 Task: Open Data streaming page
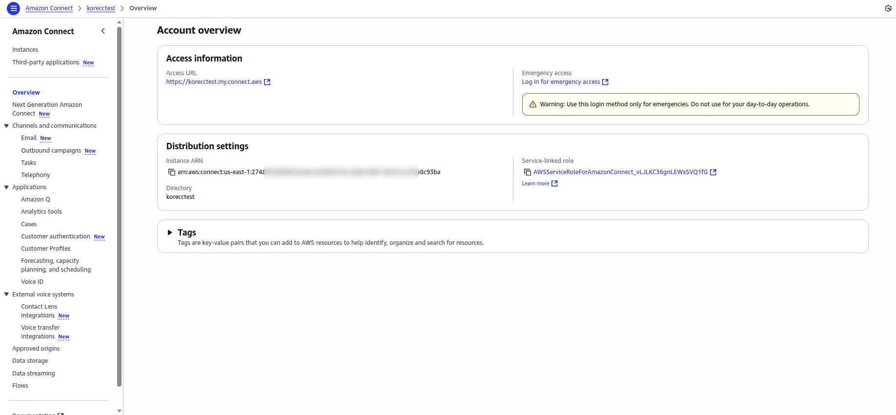(x=34, y=374)
